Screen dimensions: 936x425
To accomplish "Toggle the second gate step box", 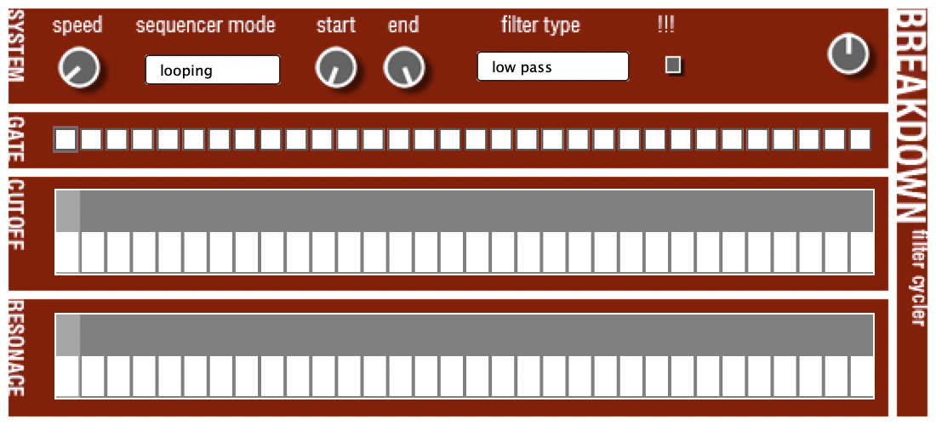I will tap(92, 139).
